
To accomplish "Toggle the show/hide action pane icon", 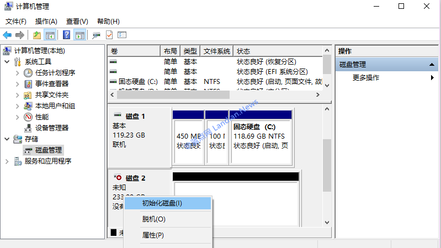I will (x=80, y=35).
